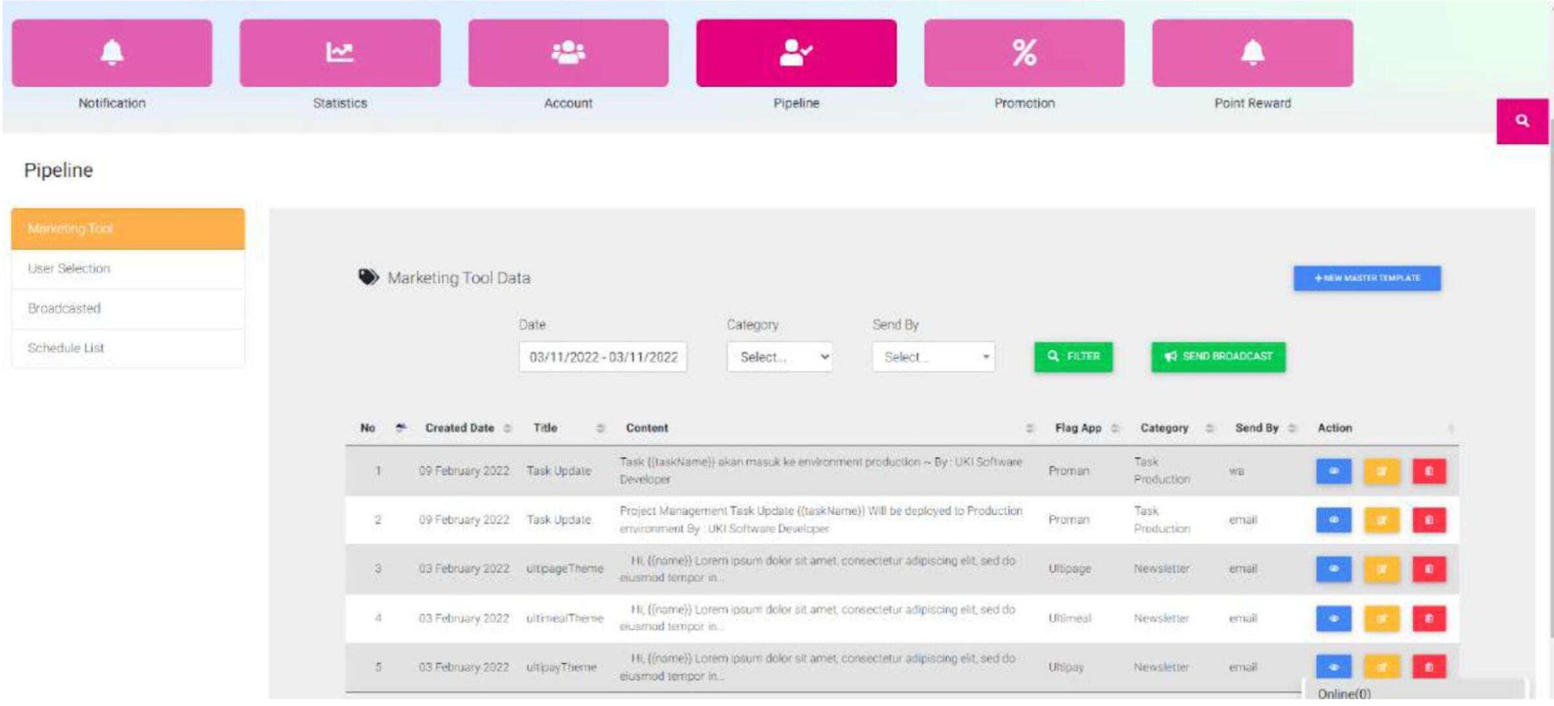Open the Statistics chart tile
Image resolution: width=1554 pixels, height=706 pixels.
click(340, 53)
